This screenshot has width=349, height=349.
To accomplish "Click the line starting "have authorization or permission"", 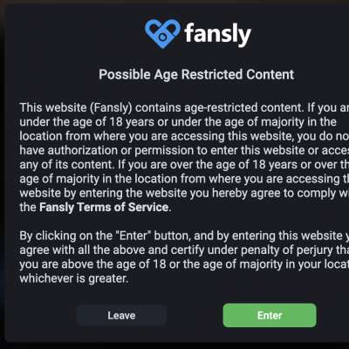I will pyautogui.click(x=184, y=151).
